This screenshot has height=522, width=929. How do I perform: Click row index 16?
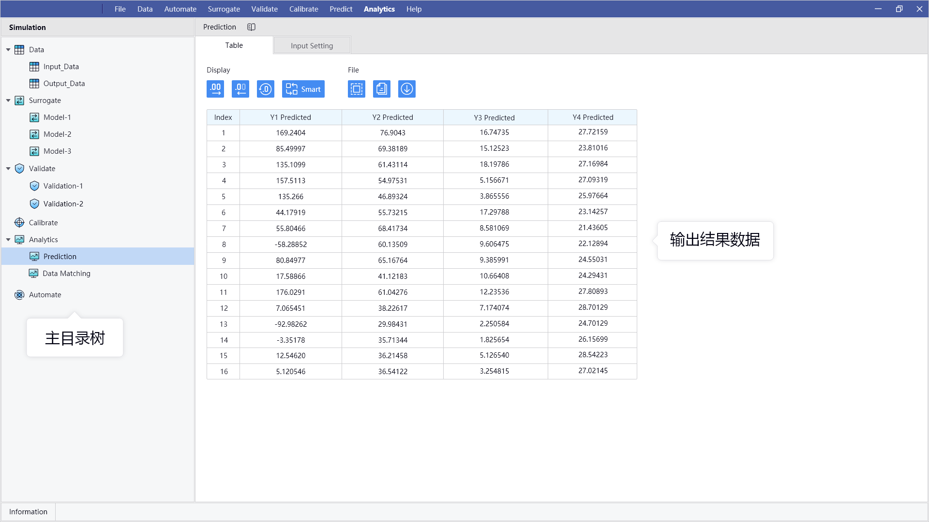point(224,372)
